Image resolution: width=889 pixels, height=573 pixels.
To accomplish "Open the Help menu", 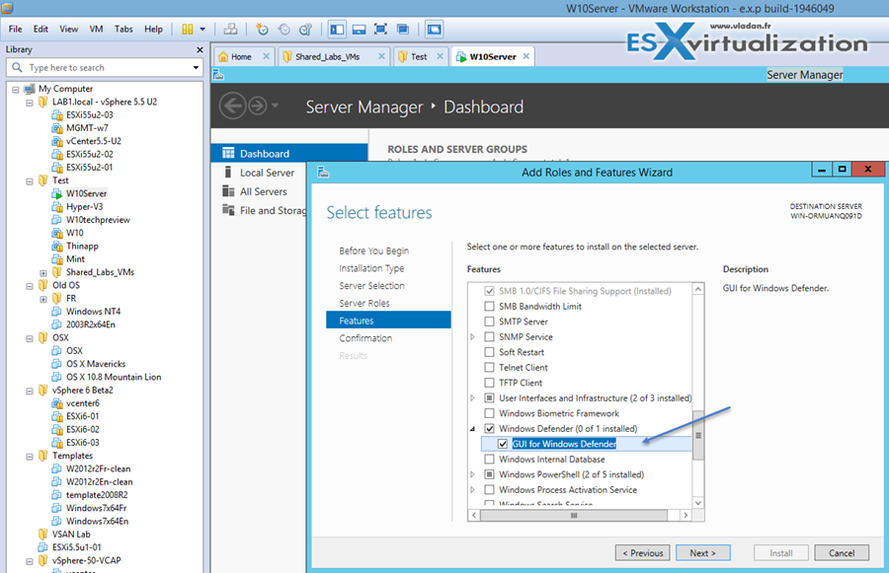I will (x=153, y=29).
